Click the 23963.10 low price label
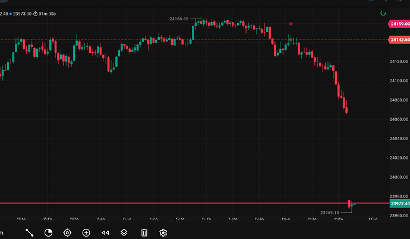 [x=329, y=213]
